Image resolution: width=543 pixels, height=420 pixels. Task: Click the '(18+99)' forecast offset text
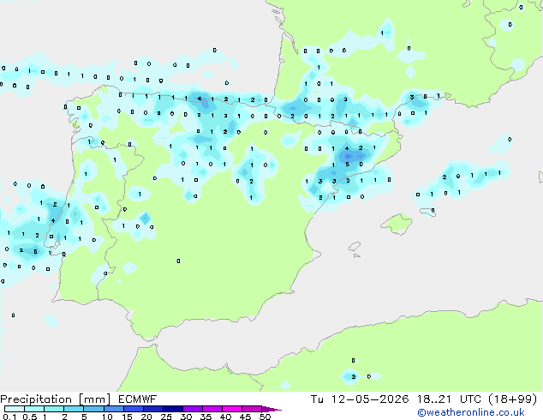pyautogui.click(x=512, y=399)
